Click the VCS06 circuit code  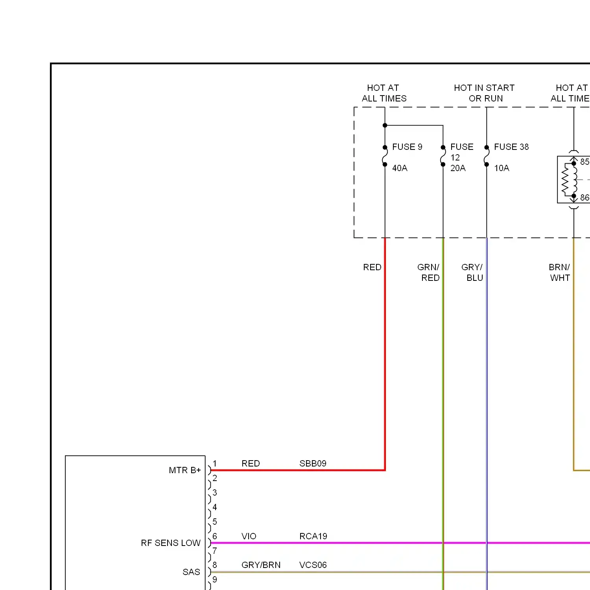pos(313,565)
